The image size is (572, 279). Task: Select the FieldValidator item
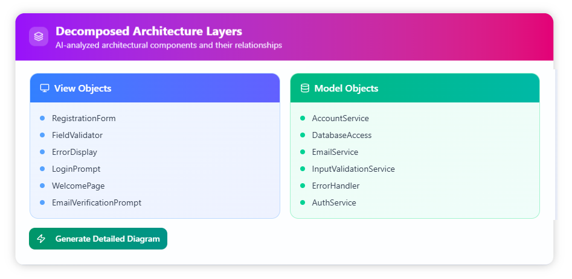point(77,135)
